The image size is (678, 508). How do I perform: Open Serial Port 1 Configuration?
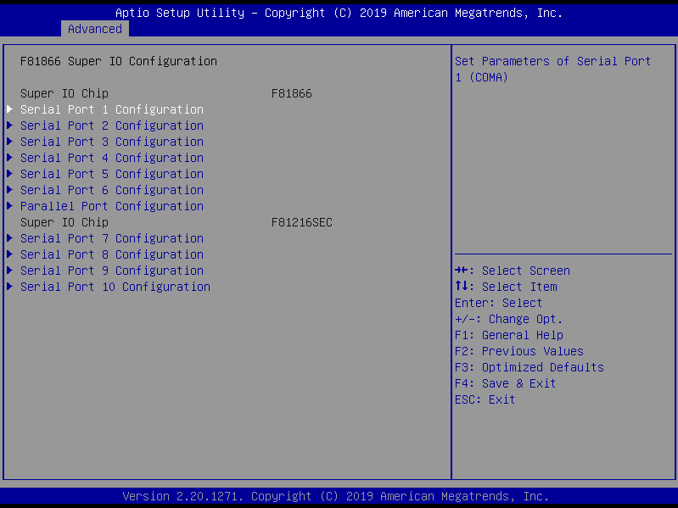[x=112, y=109]
